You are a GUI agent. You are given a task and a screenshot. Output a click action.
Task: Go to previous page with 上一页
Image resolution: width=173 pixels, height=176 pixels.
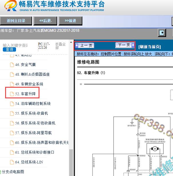click(86, 46)
